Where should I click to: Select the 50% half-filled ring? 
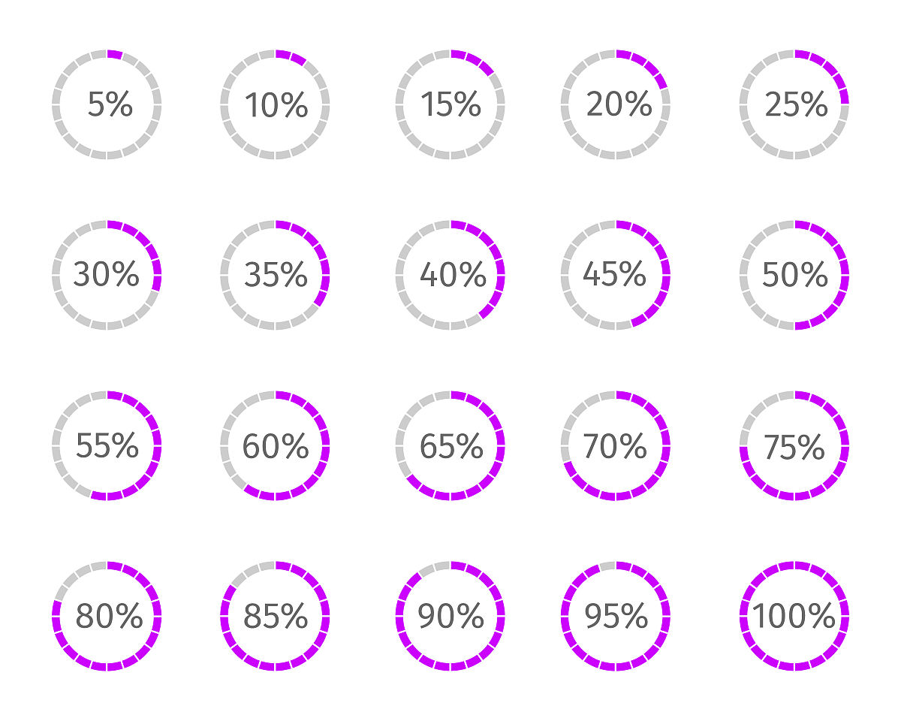coord(794,275)
